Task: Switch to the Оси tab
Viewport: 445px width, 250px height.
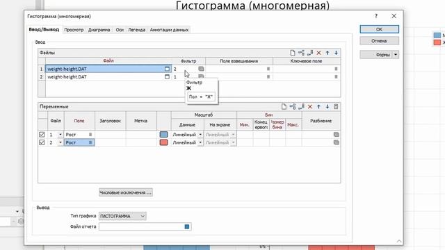Action: tap(120, 30)
